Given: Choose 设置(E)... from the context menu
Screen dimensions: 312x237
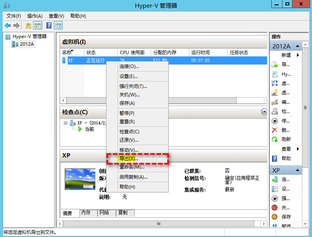Looking at the screenshot, I should [x=137, y=76].
